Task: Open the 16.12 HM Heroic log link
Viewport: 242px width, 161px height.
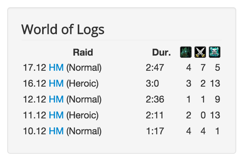Action: click(x=56, y=83)
